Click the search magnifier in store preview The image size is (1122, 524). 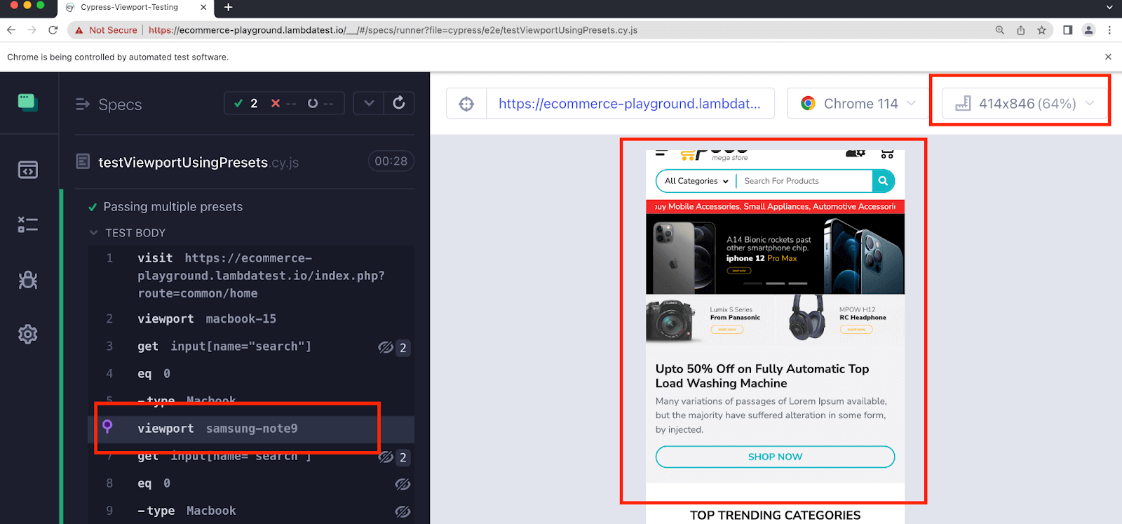coord(883,181)
